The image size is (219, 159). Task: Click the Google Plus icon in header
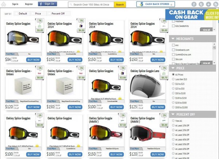pos(208,4)
